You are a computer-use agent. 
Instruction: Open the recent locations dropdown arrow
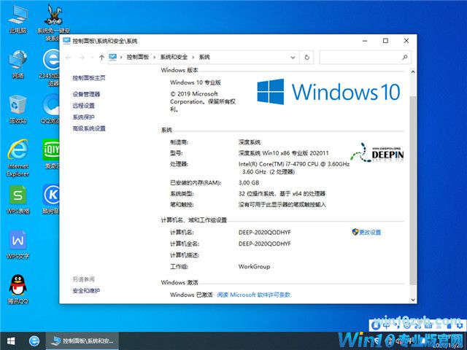point(92,58)
